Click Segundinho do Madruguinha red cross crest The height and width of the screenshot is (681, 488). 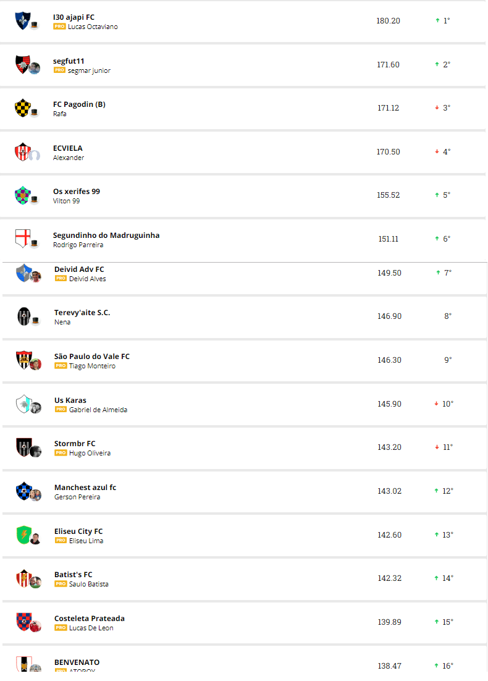coord(23,239)
